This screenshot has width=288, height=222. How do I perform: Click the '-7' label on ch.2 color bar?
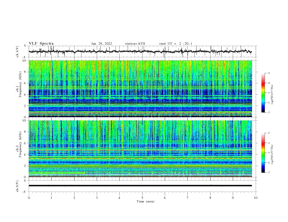(x=268, y=173)
